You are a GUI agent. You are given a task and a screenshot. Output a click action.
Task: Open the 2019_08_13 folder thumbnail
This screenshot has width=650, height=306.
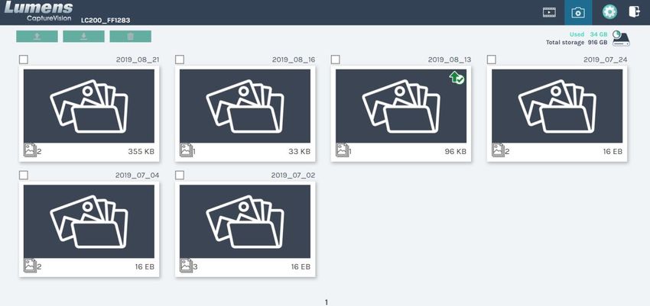pyautogui.click(x=401, y=106)
